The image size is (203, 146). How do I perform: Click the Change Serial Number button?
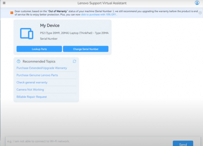(86, 49)
